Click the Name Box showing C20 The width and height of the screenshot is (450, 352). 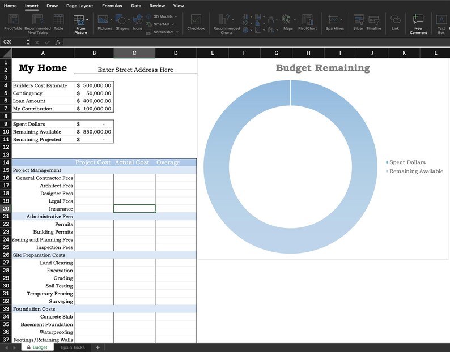(x=14, y=42)
